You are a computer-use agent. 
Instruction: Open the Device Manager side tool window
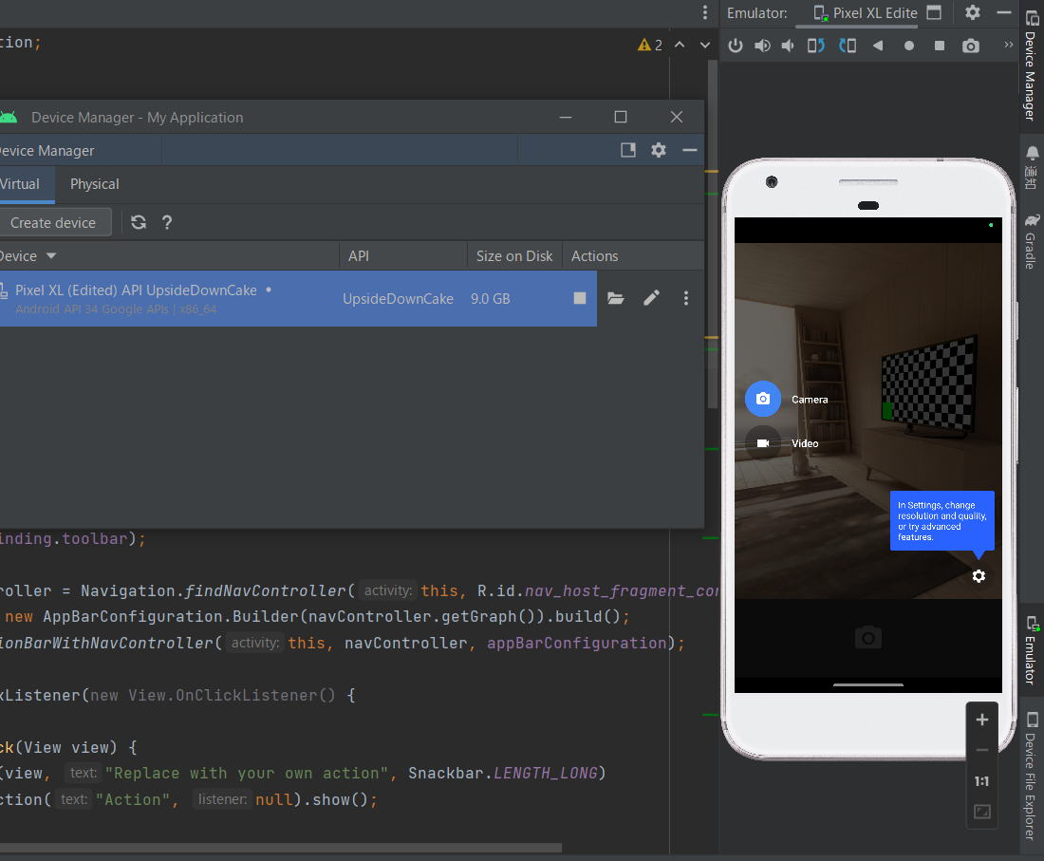pos(1032,65)
